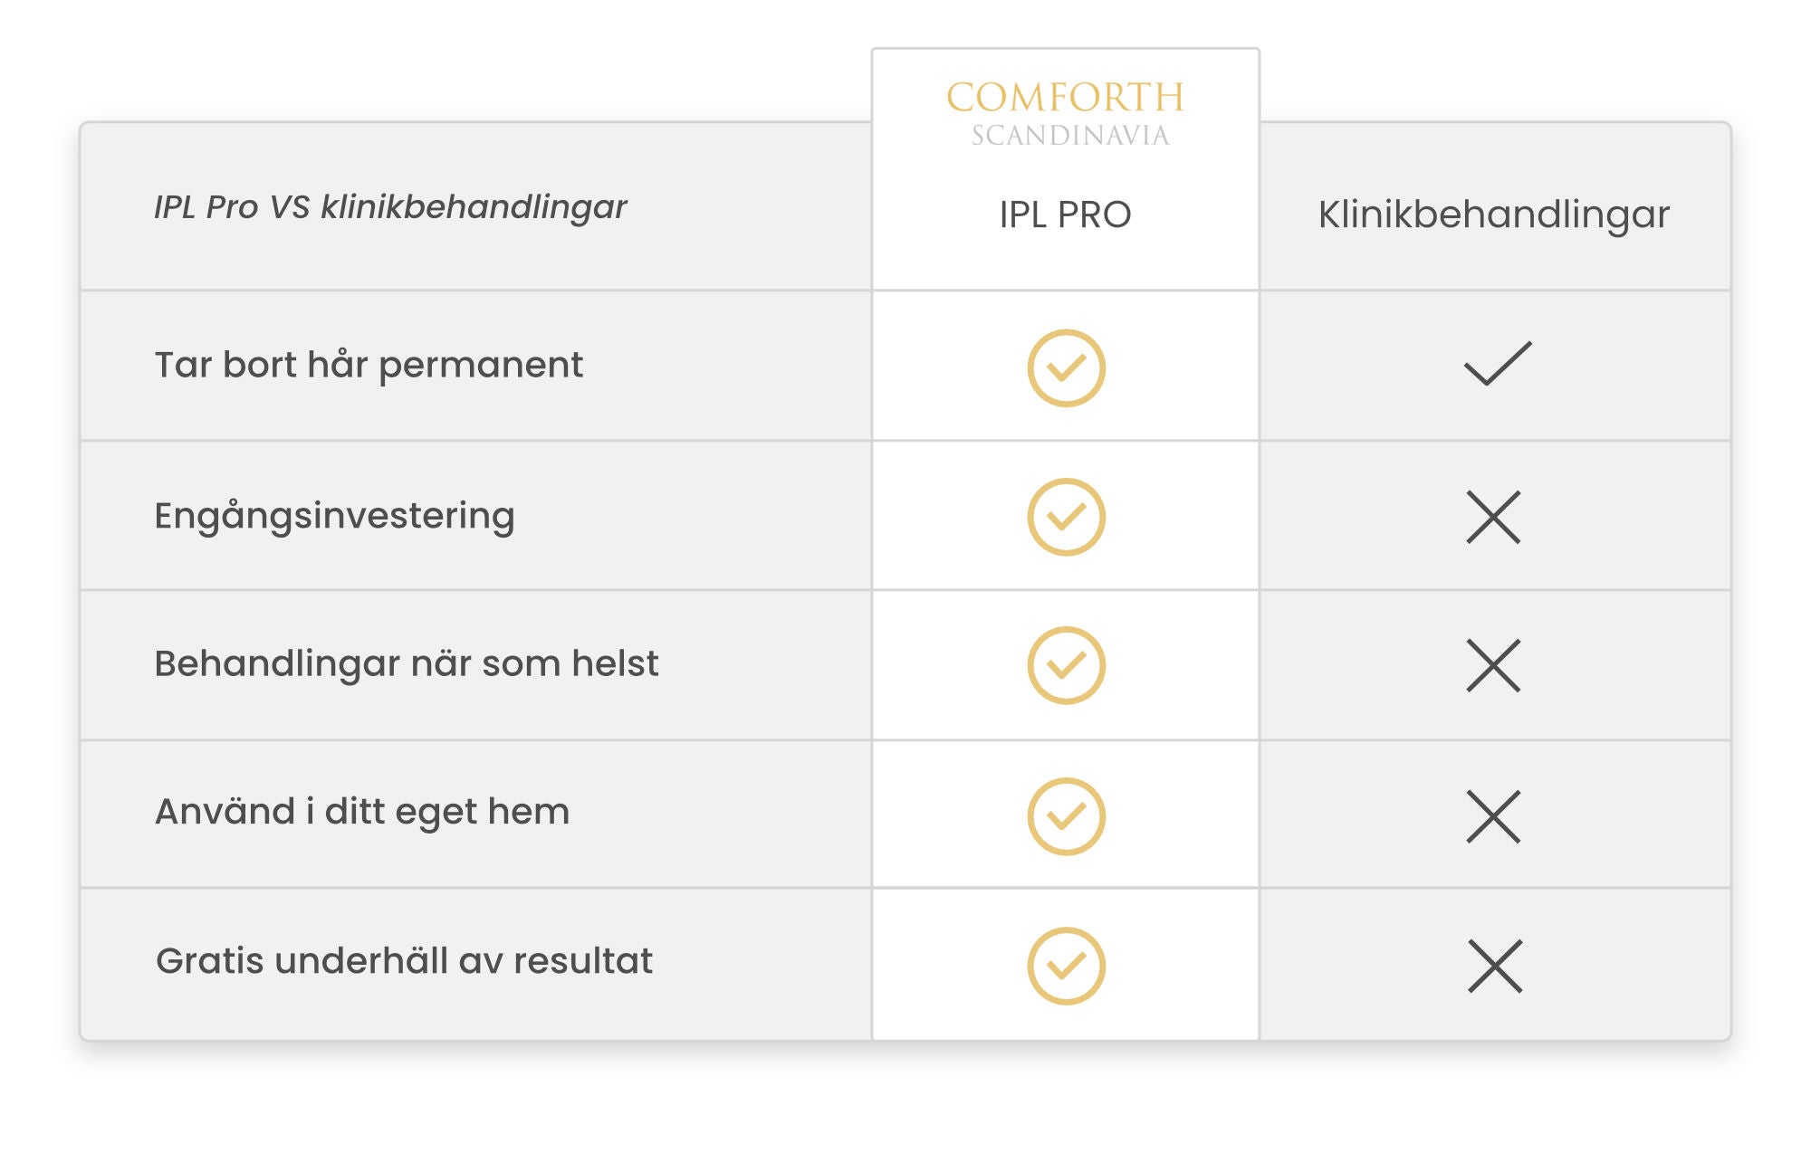
Task: Click gold checkmark for Använd i ditt eget hem
Action: coord(1066,816)
